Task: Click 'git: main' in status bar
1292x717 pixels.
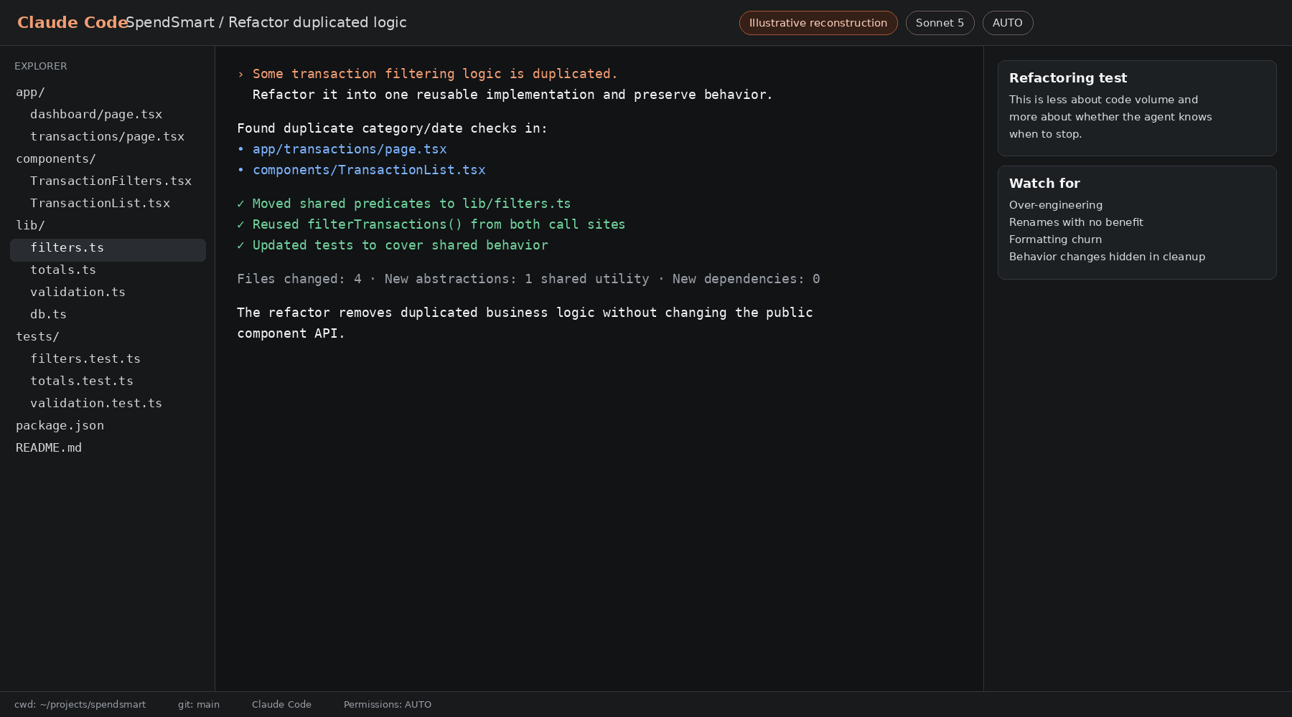Action: point(199,705)
